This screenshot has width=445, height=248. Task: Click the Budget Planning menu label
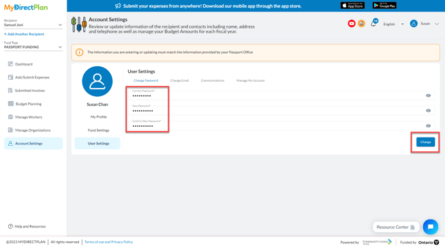pyautogui.click(x=29, y=104)
